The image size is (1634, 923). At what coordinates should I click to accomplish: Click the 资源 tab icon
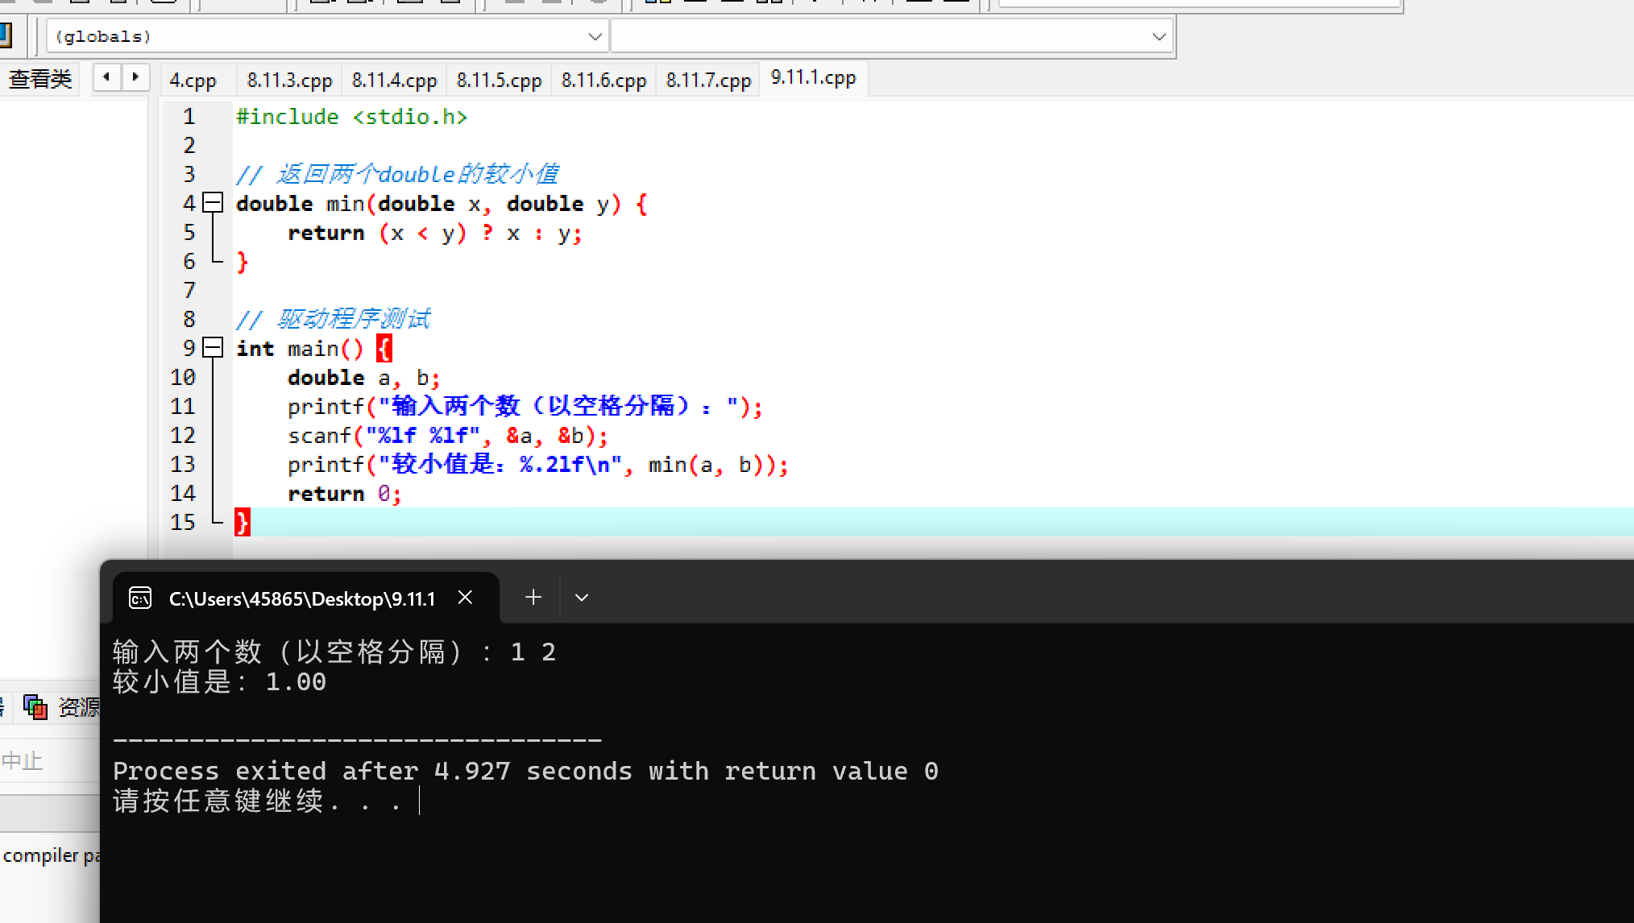click(35, 707)
